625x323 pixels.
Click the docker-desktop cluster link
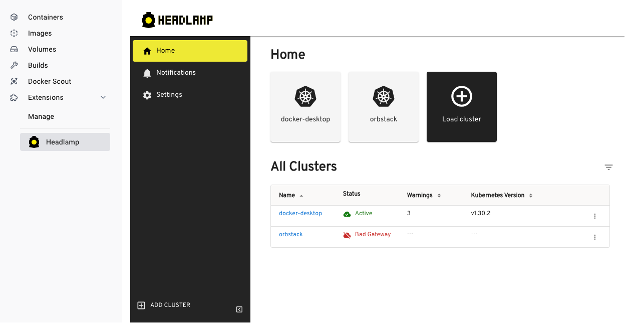click(300, 213)
